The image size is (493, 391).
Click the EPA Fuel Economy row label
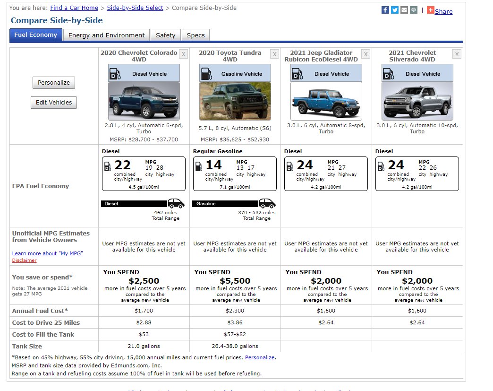(41, 186)
